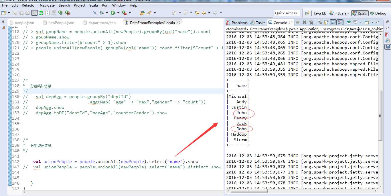Switch to Debug perspective

378,13
